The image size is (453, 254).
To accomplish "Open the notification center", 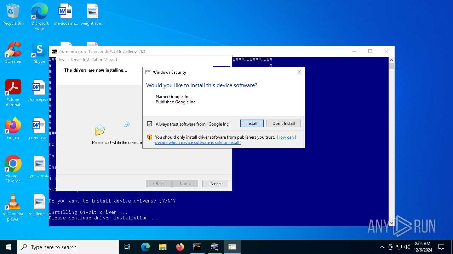I will (441, 247).
